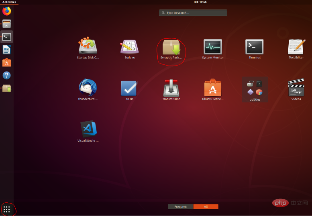Open Ubuntu Software in app grid
The image size is (312, 216).
(x=213, y=90)
